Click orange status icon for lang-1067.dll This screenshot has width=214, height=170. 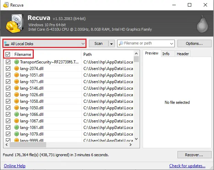(17, 121)
